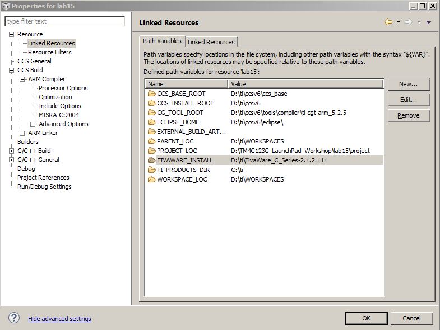
Task: Select the CCS_INSTALL_ROOT variable name
Action: coord(186,103)
